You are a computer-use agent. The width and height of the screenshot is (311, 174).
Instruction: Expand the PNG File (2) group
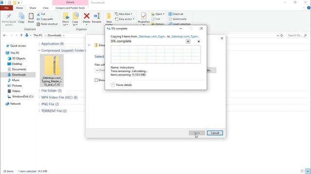[39, 104]
